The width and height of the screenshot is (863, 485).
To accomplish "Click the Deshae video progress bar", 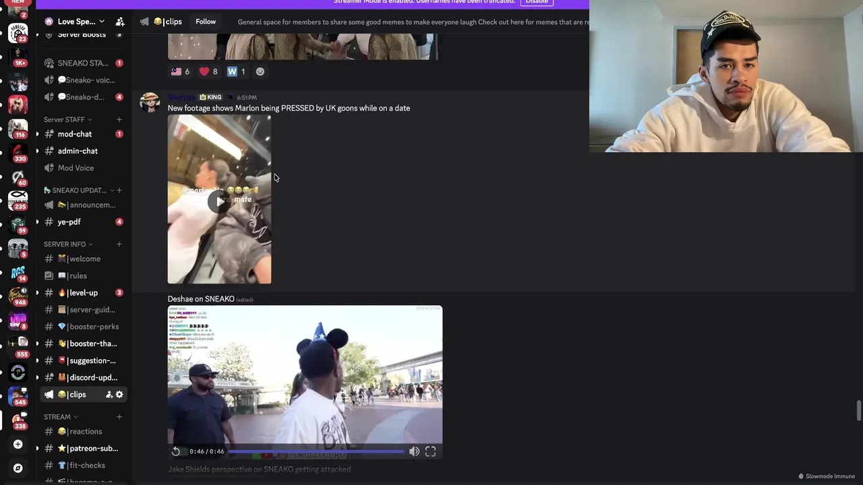I will (317, 451).
